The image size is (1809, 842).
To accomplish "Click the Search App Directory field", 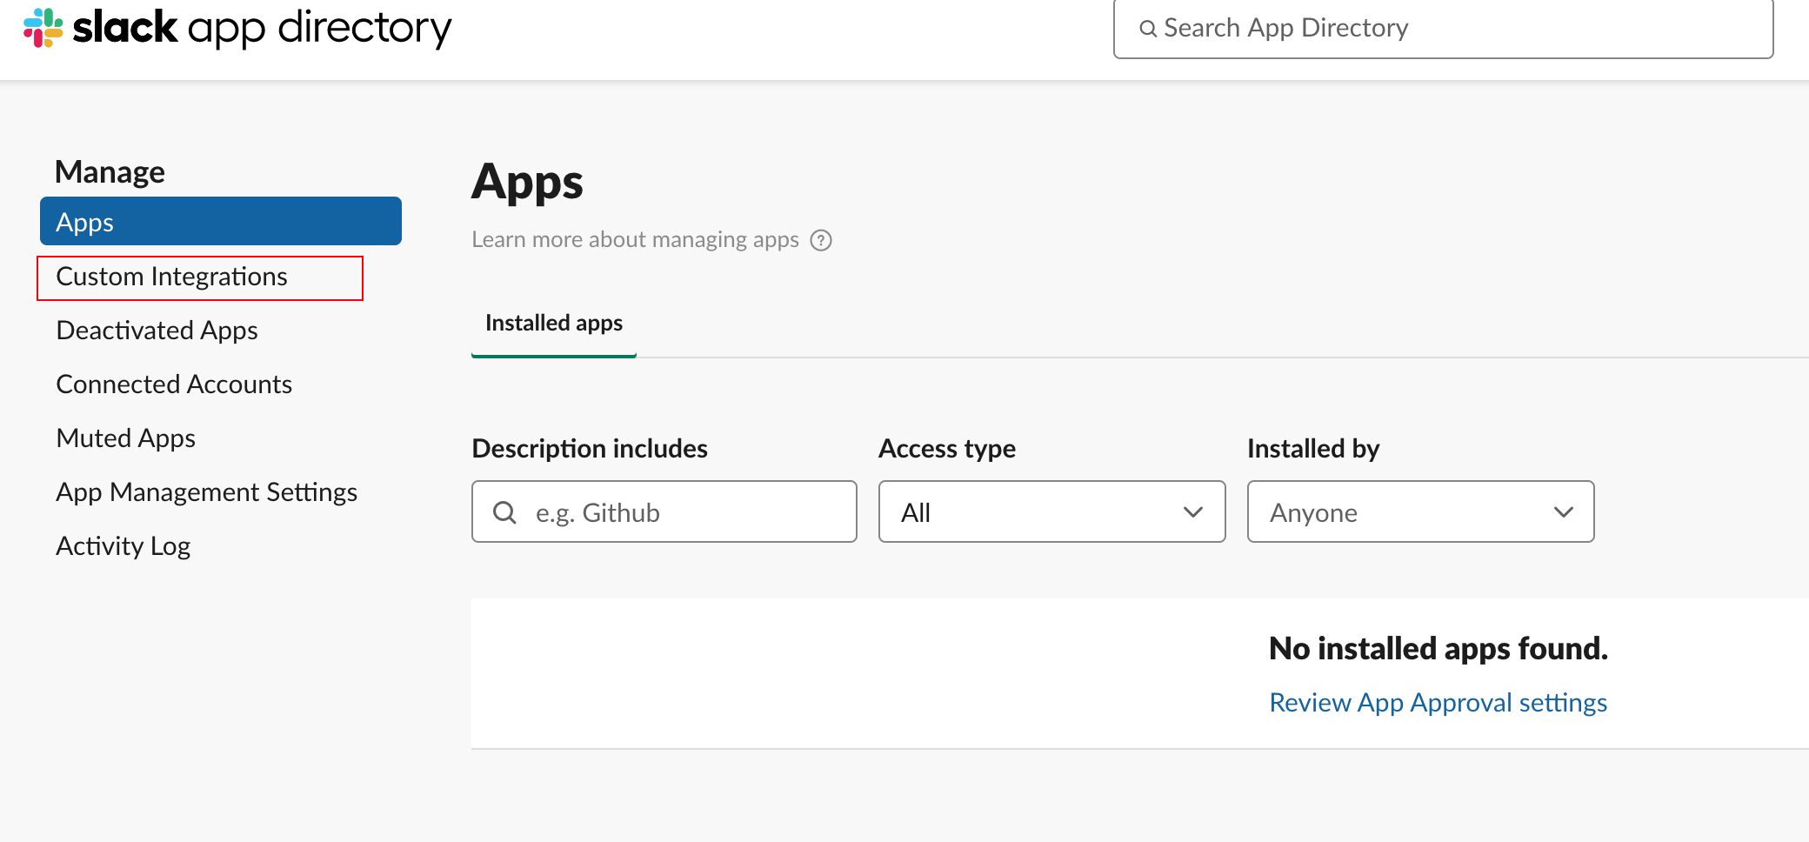I will pos(1443,29).
